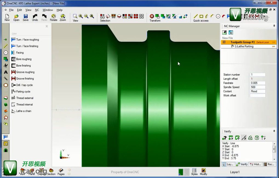This screenshot has width=279, height=178.
Task: Choose the Facing operation
Action: [18, 52]
